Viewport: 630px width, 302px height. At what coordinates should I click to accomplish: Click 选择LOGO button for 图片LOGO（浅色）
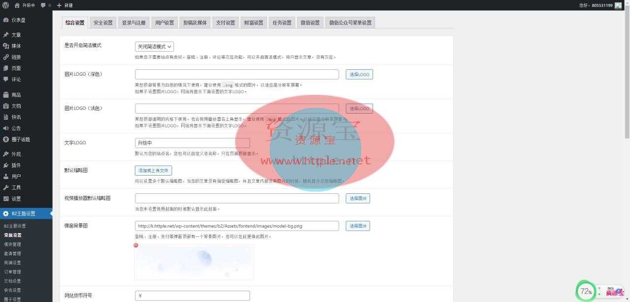pyautogui.click(x=359, y=109)
